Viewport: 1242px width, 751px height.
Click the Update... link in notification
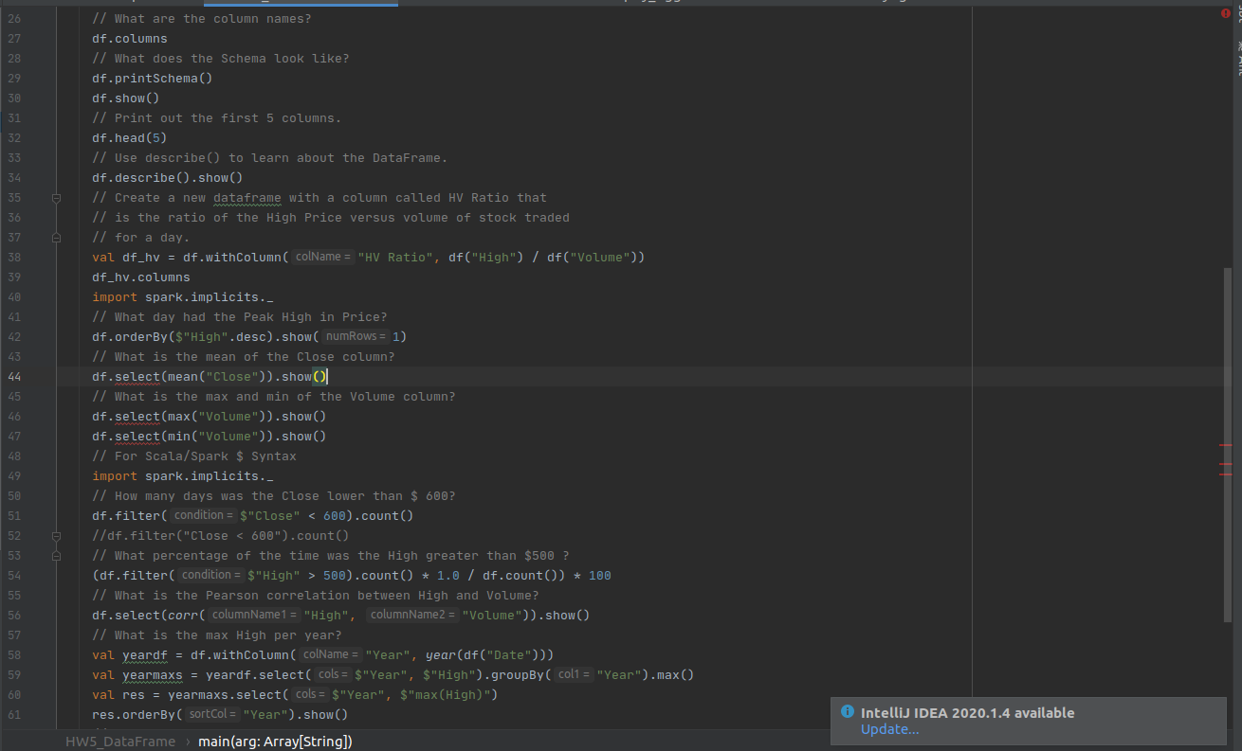889,729
